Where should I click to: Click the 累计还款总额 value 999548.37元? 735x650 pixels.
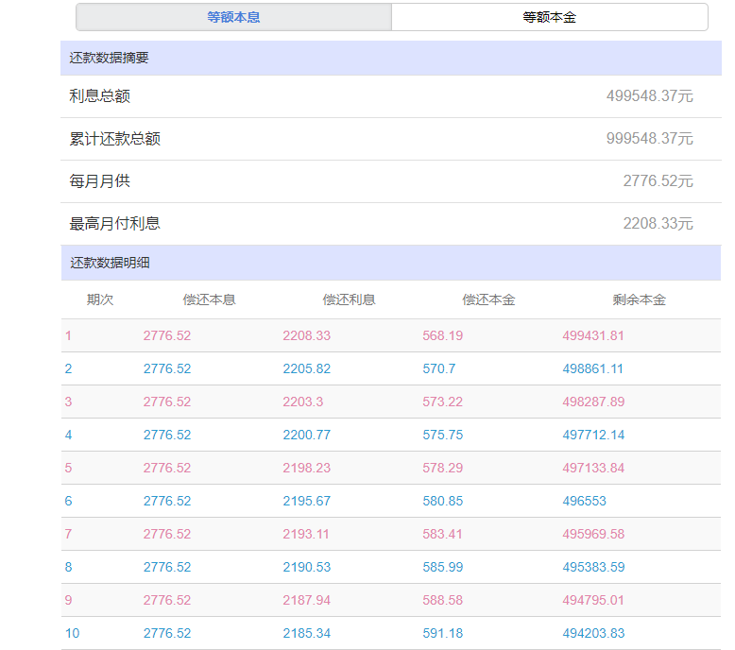point(649,139)
